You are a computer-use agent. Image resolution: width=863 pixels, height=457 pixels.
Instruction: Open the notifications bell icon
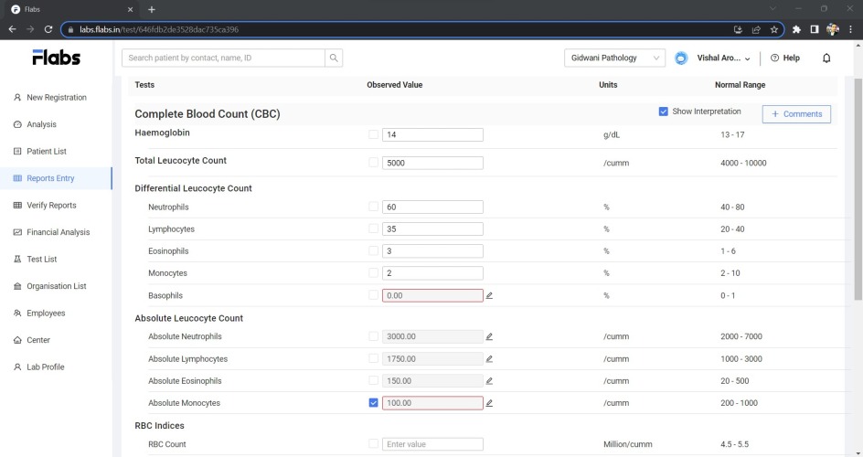coord(826,58)
